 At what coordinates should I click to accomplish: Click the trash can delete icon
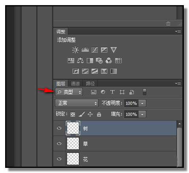coord(168,24)
